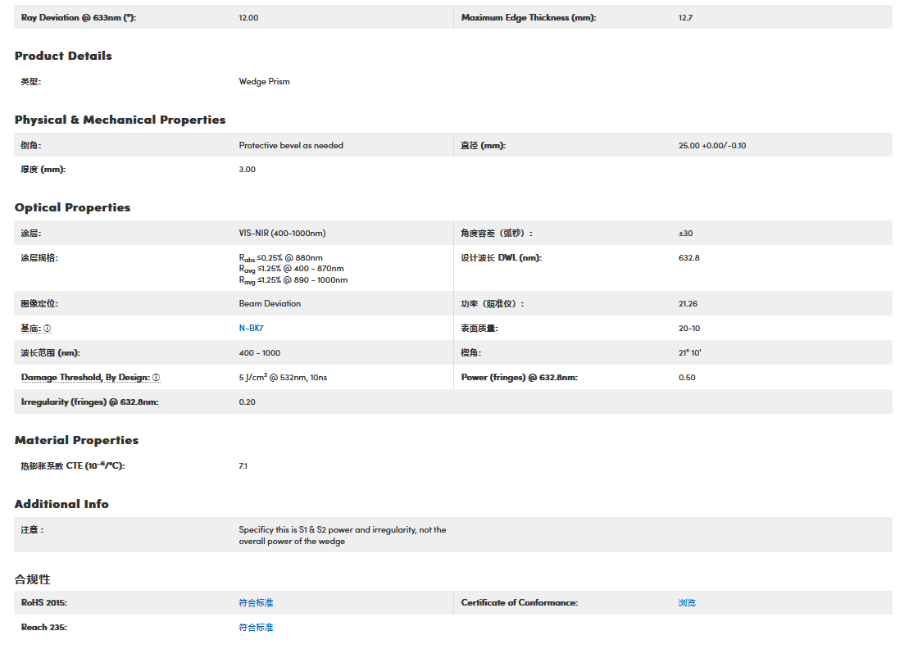Image resolution: width=904 pixels, height=649 pixels.
Task: Open the N-BK7 substrate link
Action: pos(251,329)
